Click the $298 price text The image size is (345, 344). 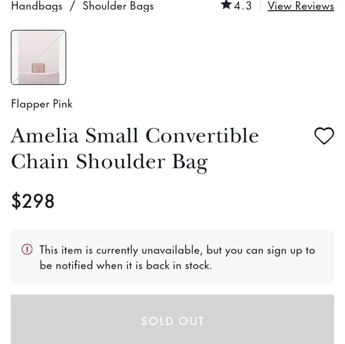tap(33, 201)
